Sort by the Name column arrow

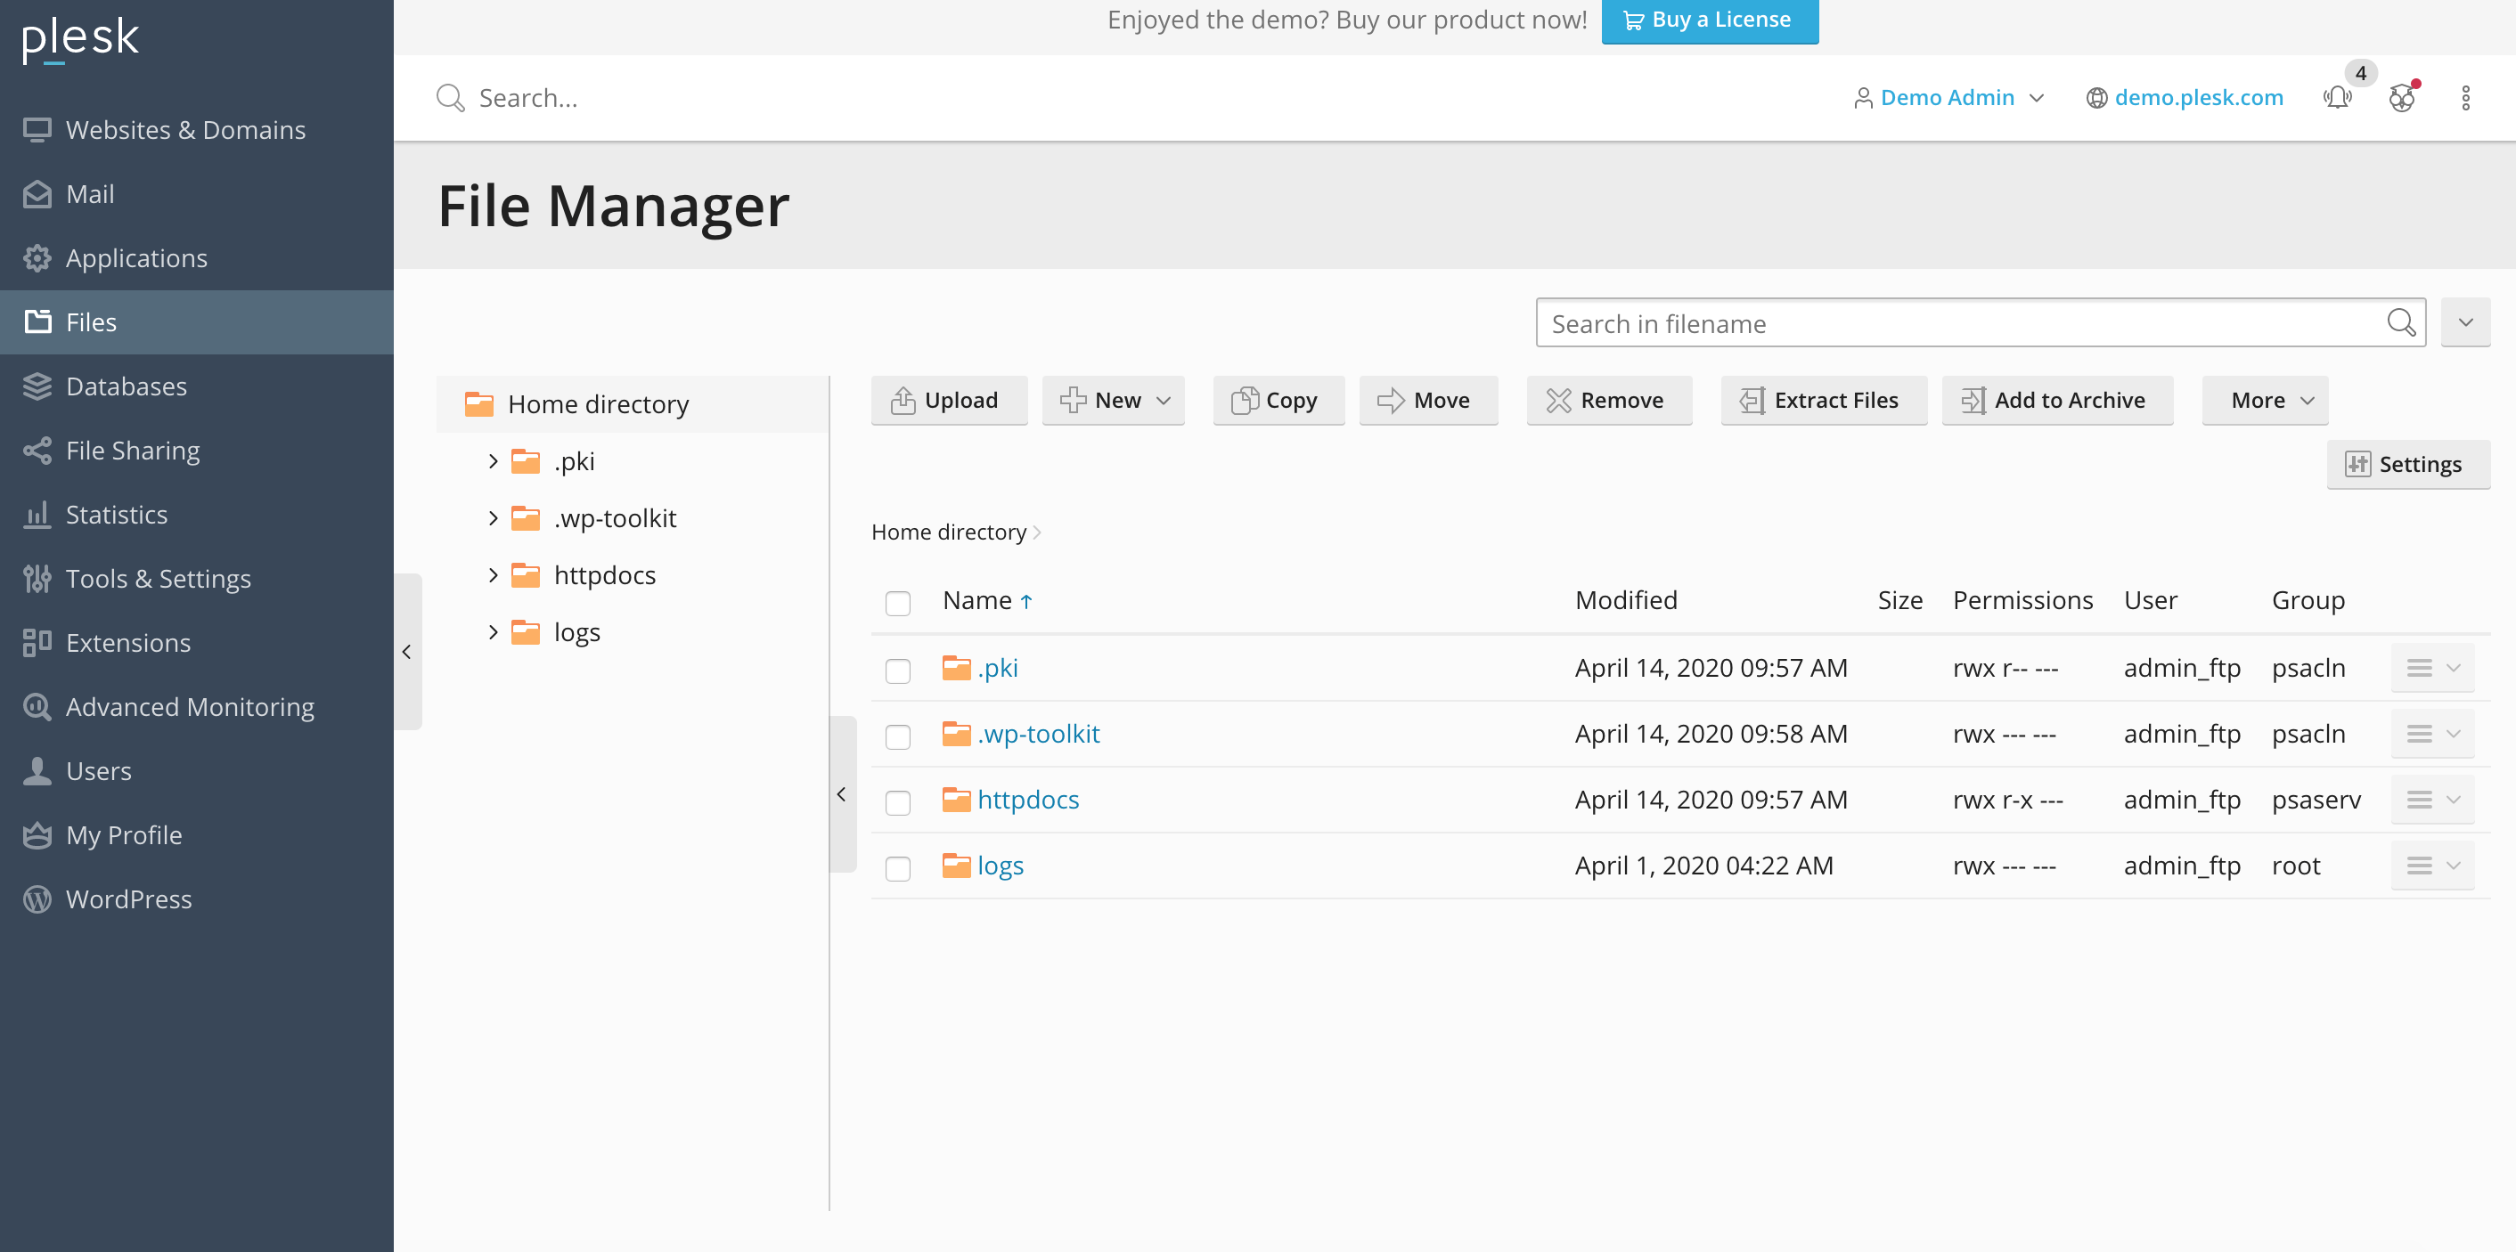pyautogui.click(x=1026, y=601)
